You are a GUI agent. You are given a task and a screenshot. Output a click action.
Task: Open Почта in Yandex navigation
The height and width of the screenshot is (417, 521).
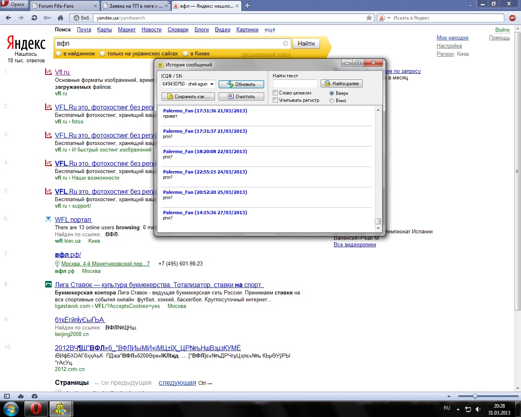(x=84, y=30)
